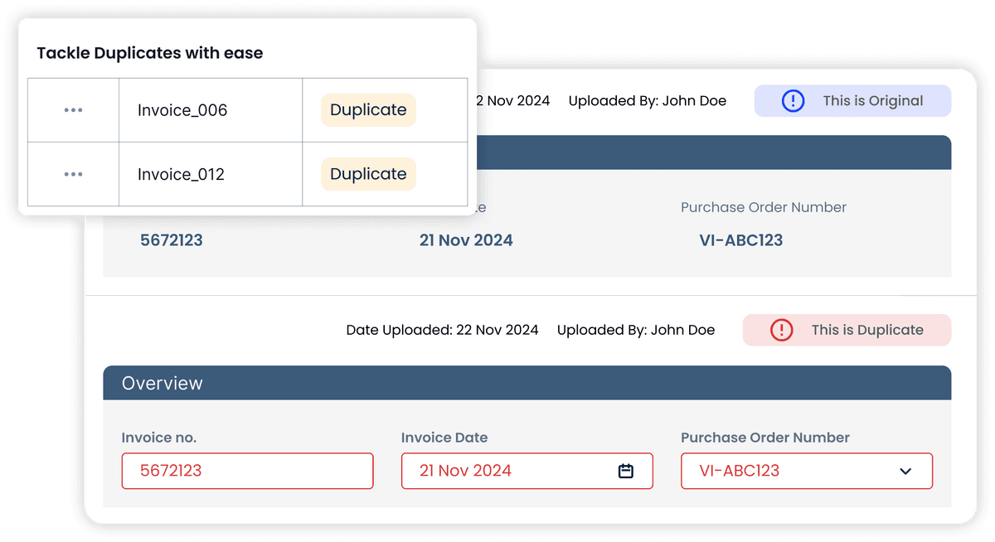The image size is (995, 542).
Task: Expand the Purchase Order Number dropdown chevron
Action: coord(905,471)
